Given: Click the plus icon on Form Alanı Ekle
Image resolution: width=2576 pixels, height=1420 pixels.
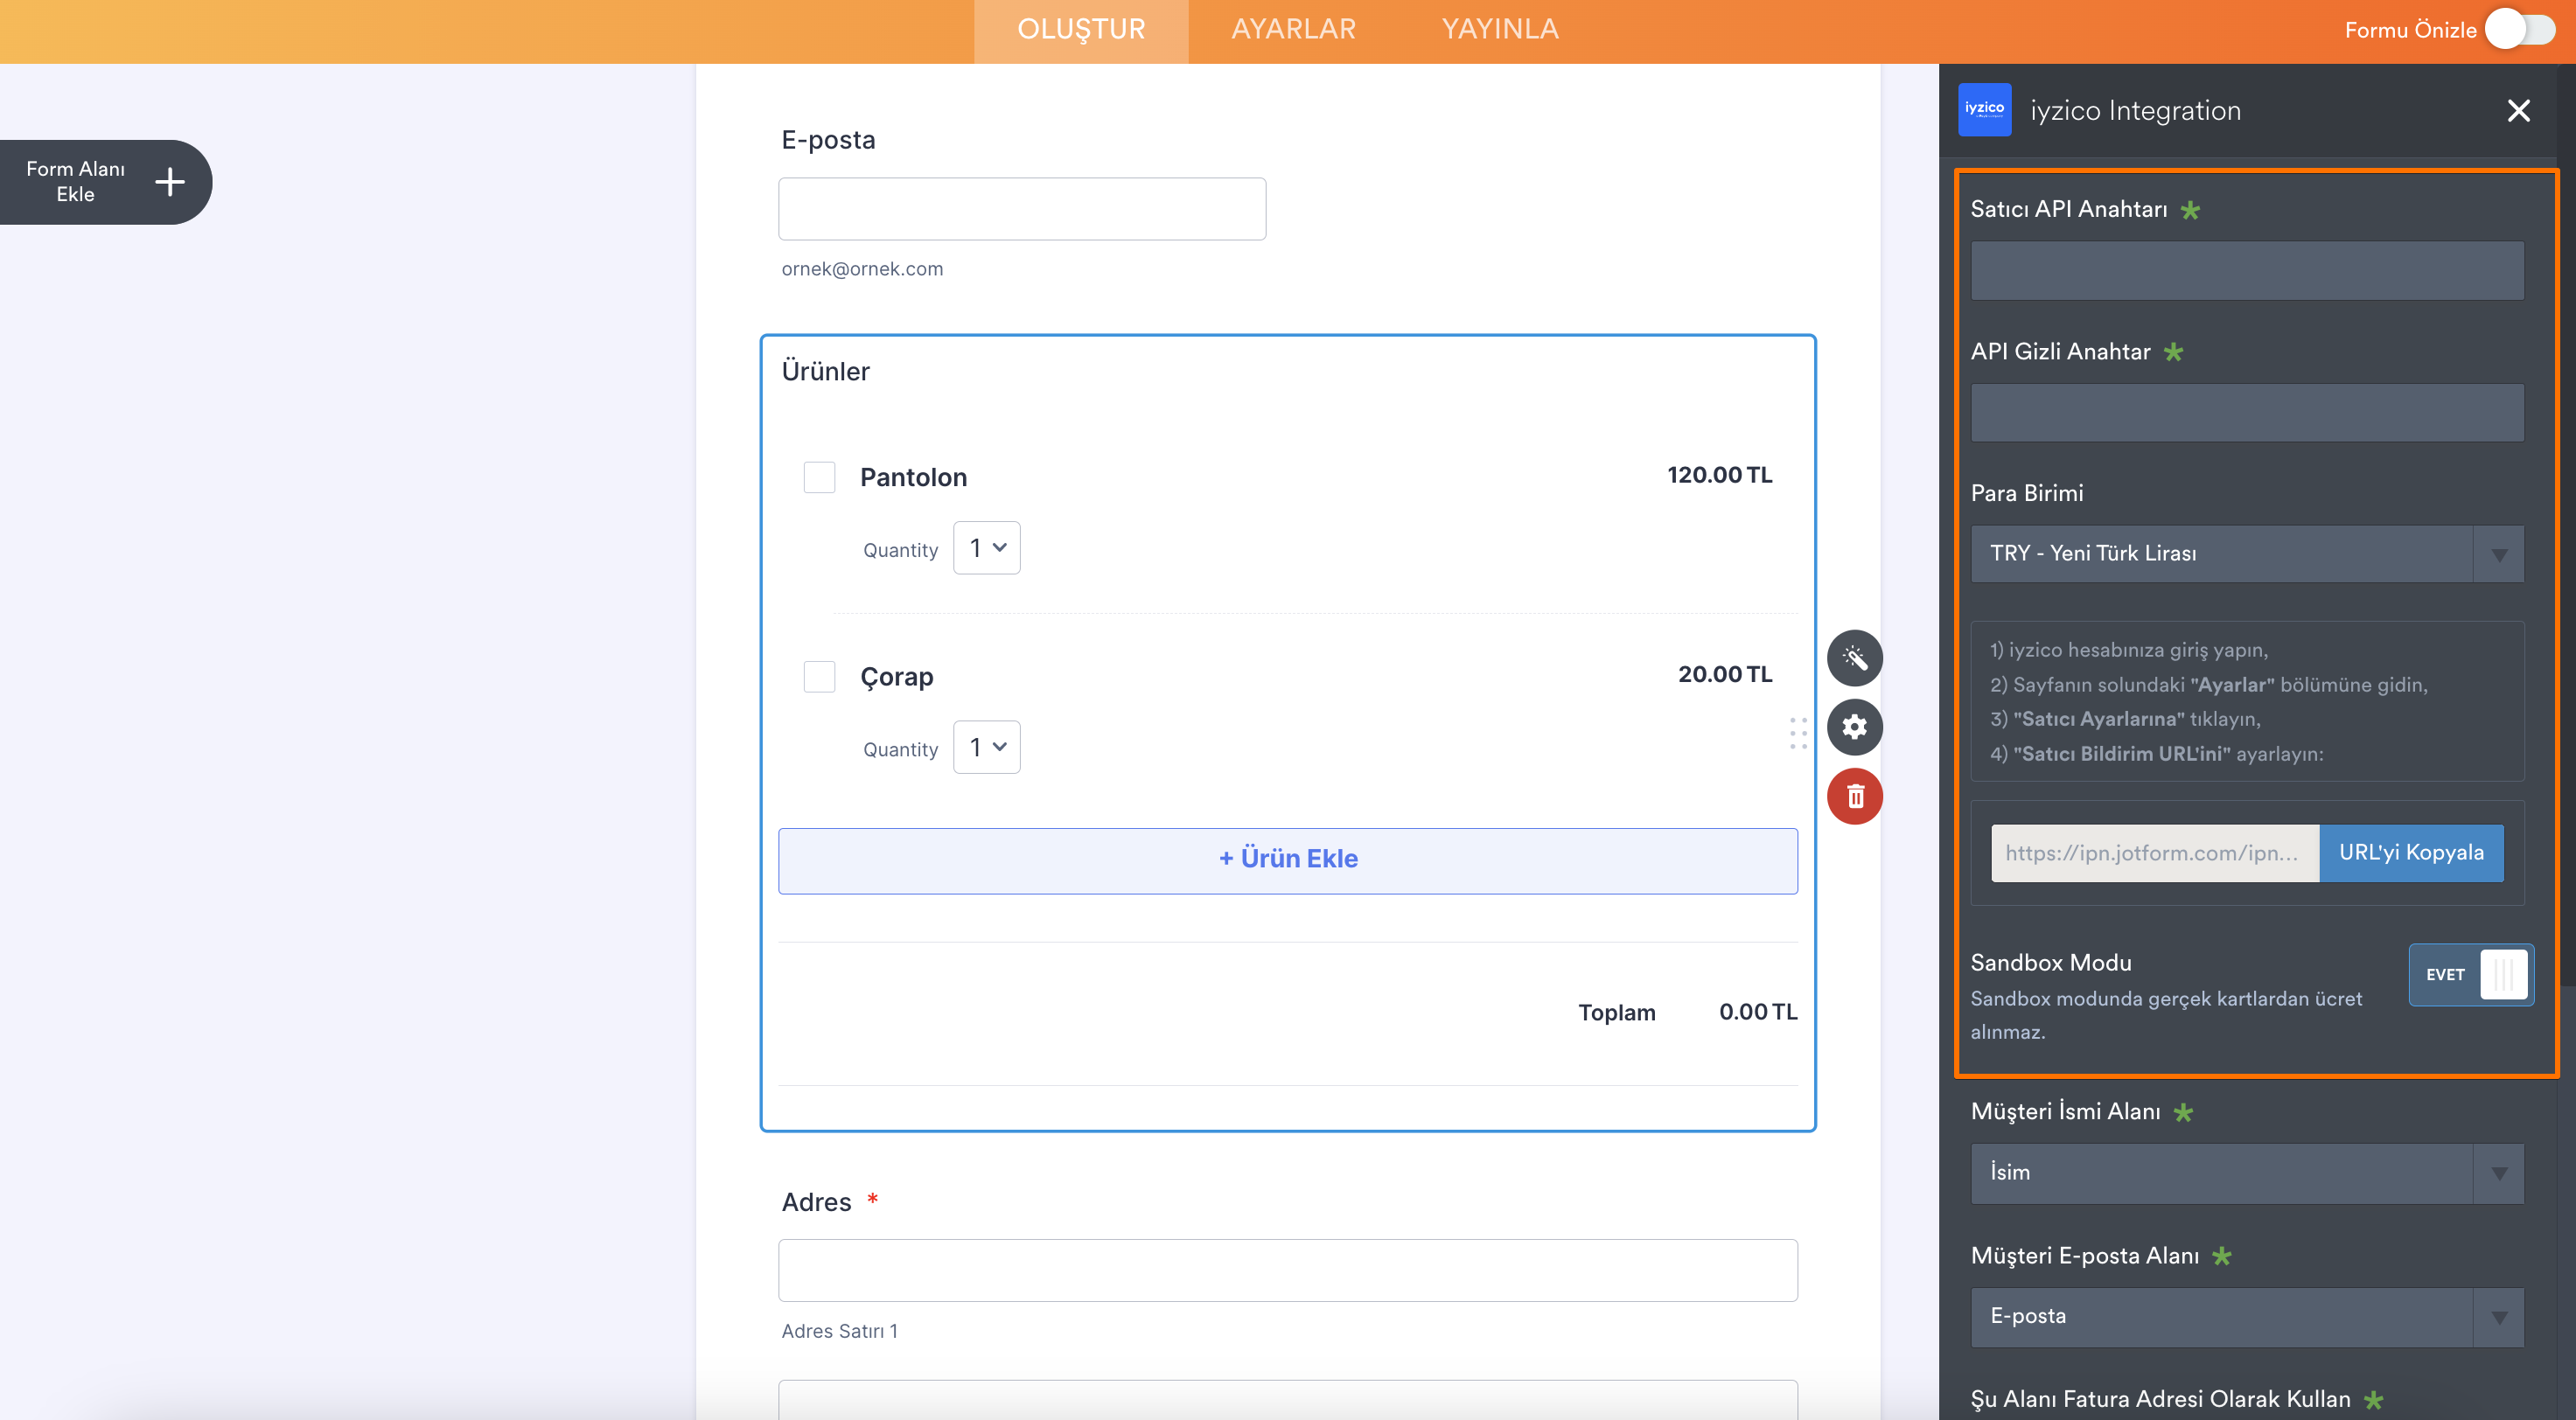Looking at the screenshot, I should (170, 182).
